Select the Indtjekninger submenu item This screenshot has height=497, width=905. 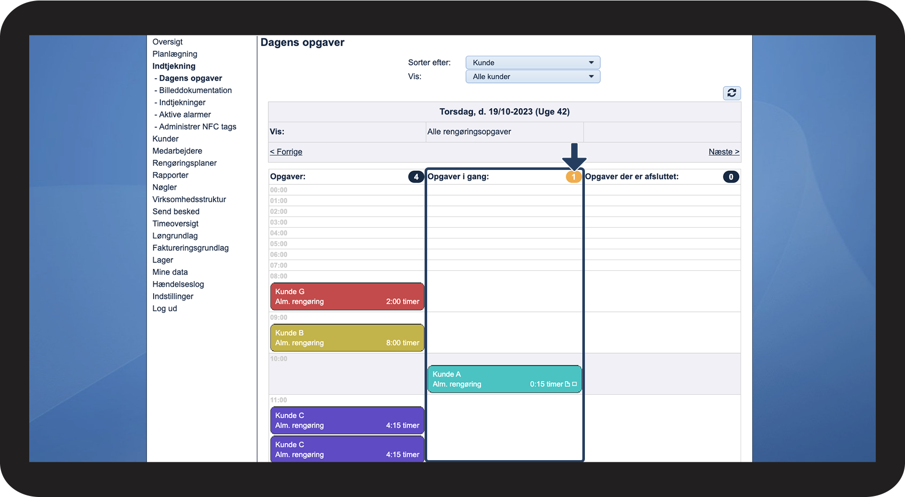[182, 102]
